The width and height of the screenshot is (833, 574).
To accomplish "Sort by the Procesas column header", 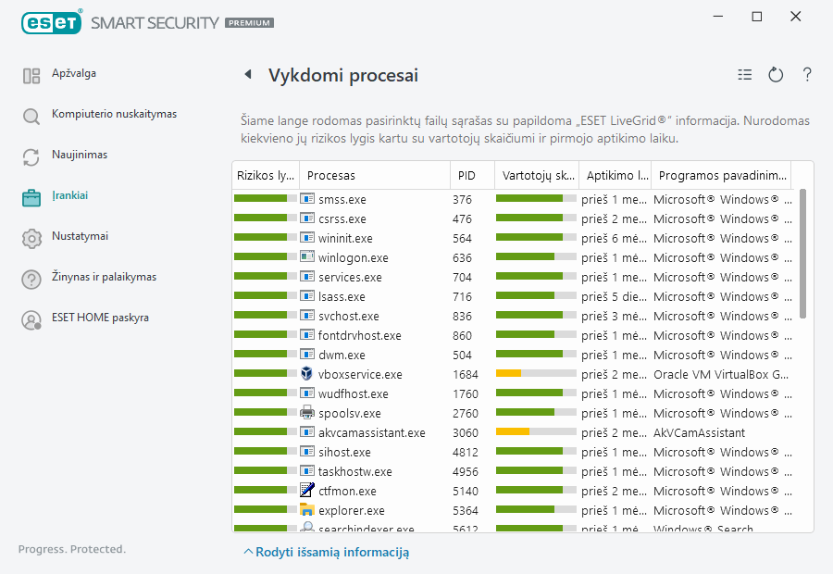I will click(x=331, y=175).
